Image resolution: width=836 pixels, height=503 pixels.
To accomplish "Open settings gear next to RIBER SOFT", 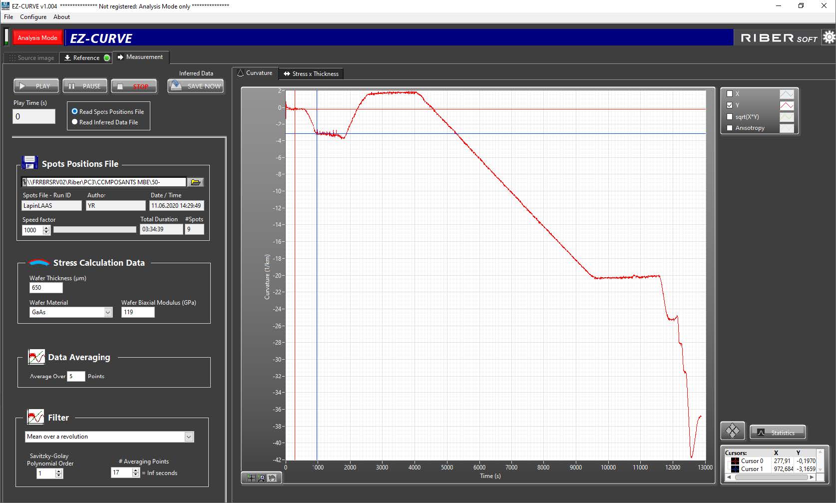I will (x=829, y=37).
